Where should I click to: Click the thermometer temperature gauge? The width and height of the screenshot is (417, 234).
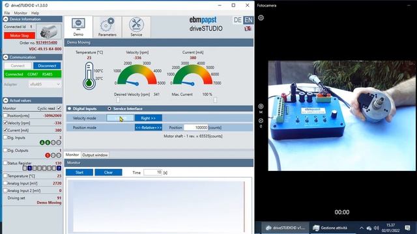(89, 76)
